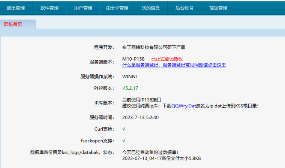Select the 今天已经自动备份过数据库 status text
This screenshot has width=285, height=168.
[x=150, y=152]
